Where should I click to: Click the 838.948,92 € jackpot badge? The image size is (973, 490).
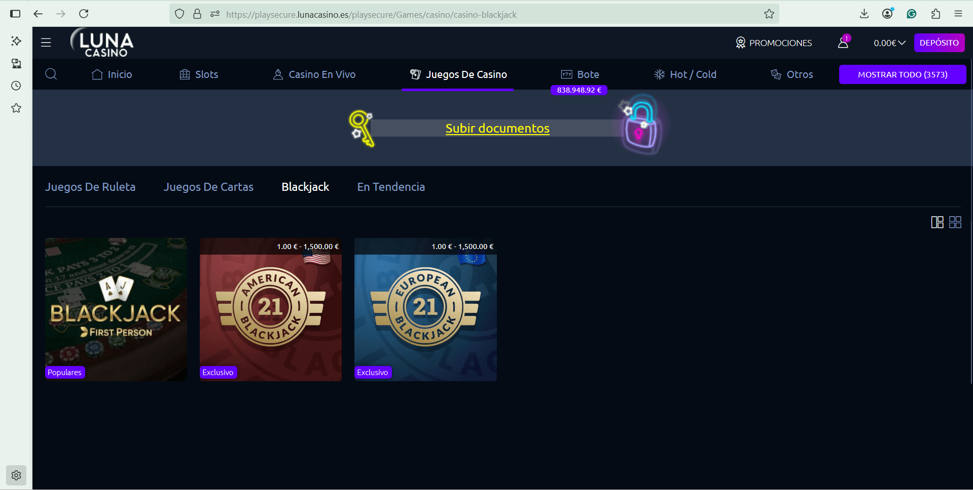coord(579,90)
